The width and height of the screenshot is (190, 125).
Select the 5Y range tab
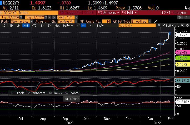point(49,26)
